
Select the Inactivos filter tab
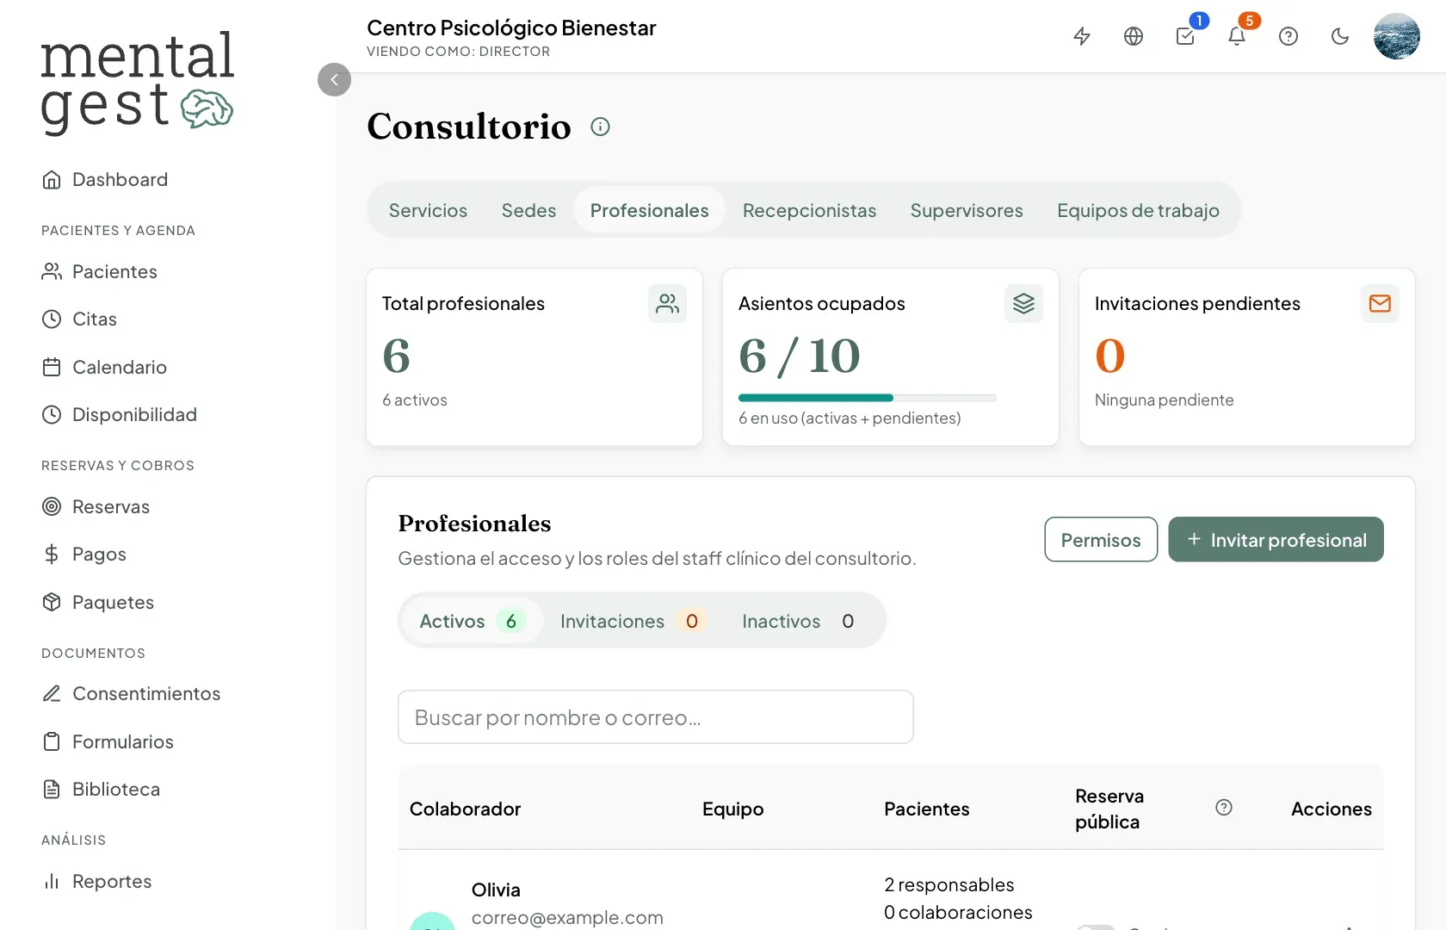pos(798,621)
